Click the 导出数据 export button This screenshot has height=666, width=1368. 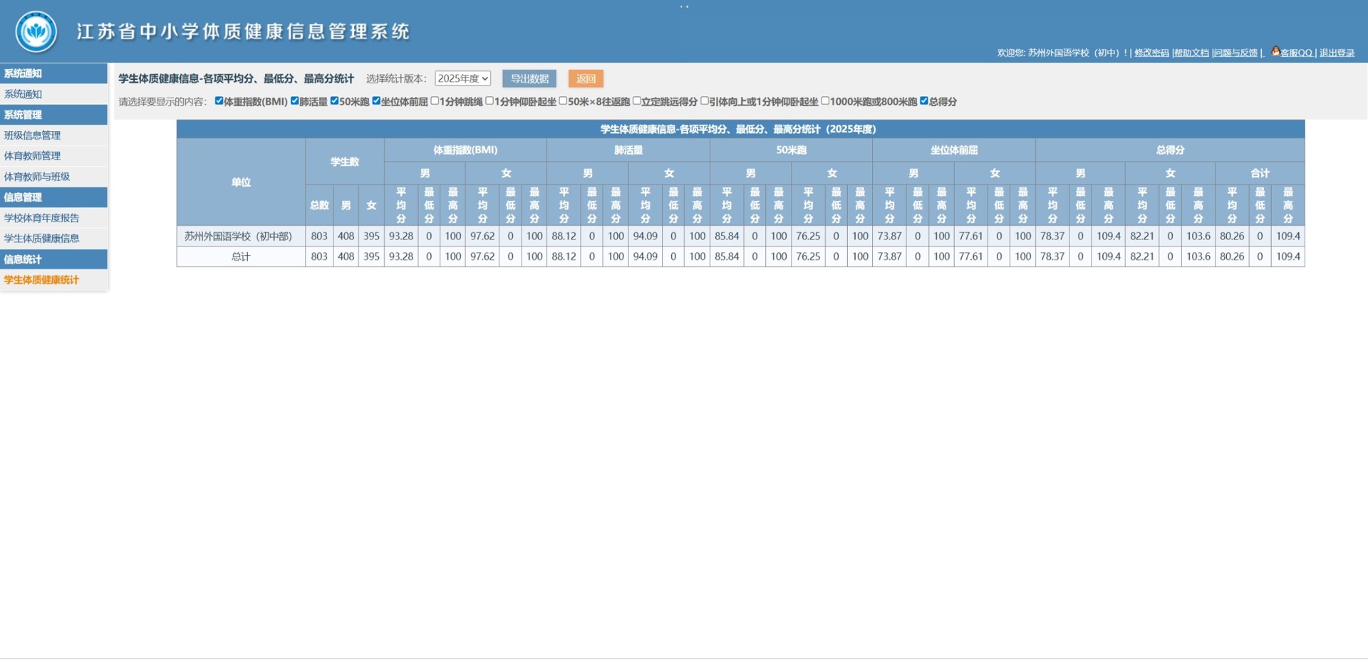[x=529, y=78]
